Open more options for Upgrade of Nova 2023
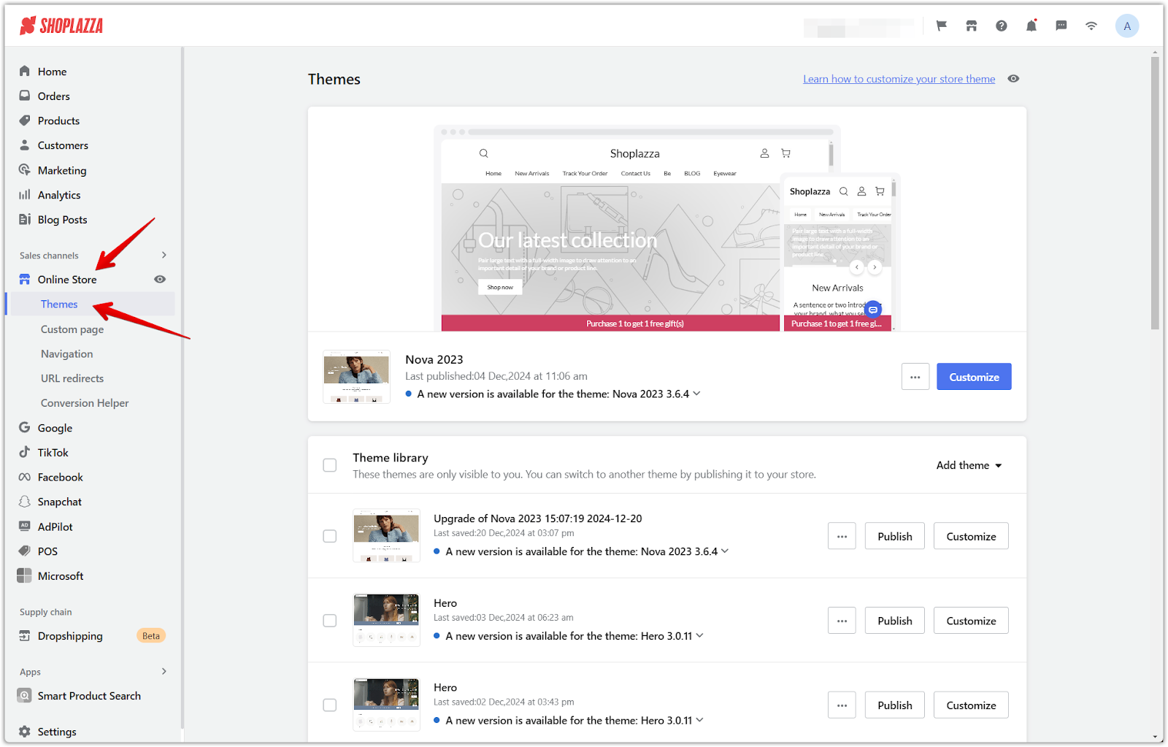 point(842,536)
